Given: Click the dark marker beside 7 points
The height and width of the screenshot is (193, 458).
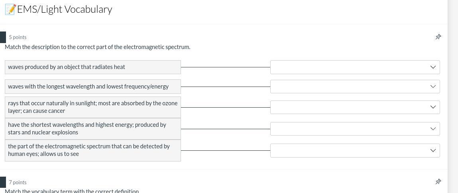Looking at the screenshot, I should tap(3, 182).
